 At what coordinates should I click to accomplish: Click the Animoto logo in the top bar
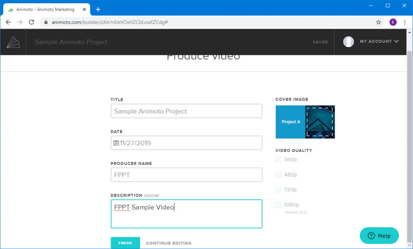pyautogui.click(x=13, y=42)
